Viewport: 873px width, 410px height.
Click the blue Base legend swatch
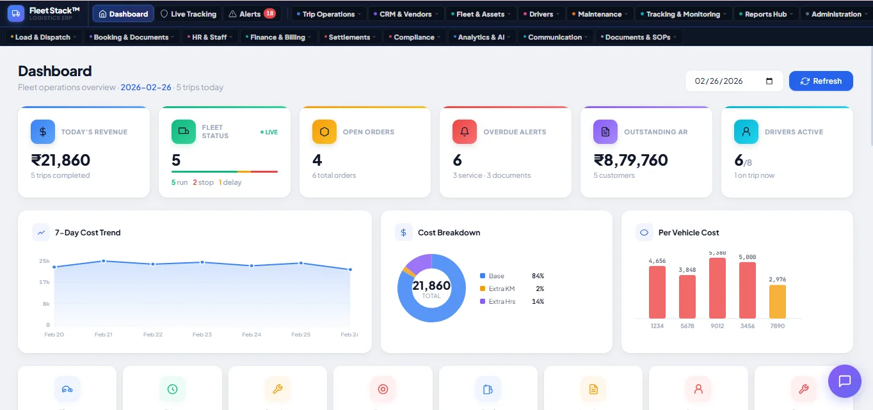coord(483,276)
